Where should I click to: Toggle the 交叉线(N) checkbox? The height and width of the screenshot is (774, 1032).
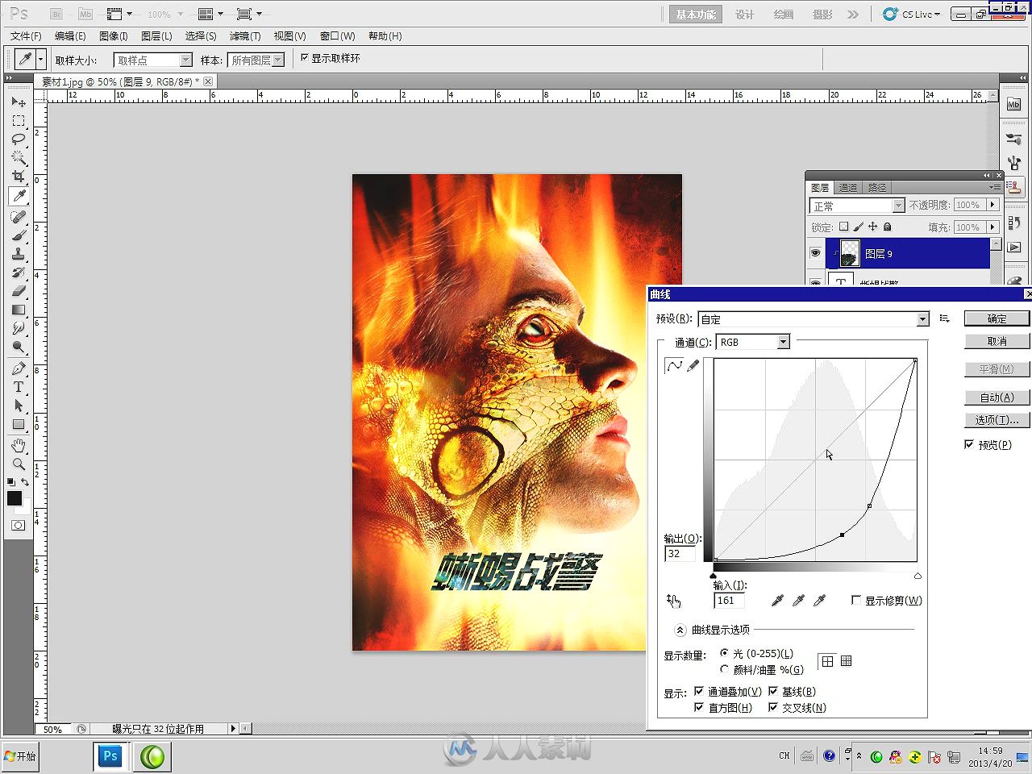point(773,707)
